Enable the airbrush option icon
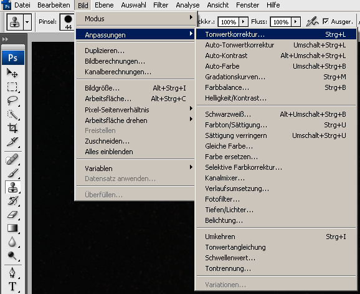Screen dimensions: 360x294 click(312, 22)
